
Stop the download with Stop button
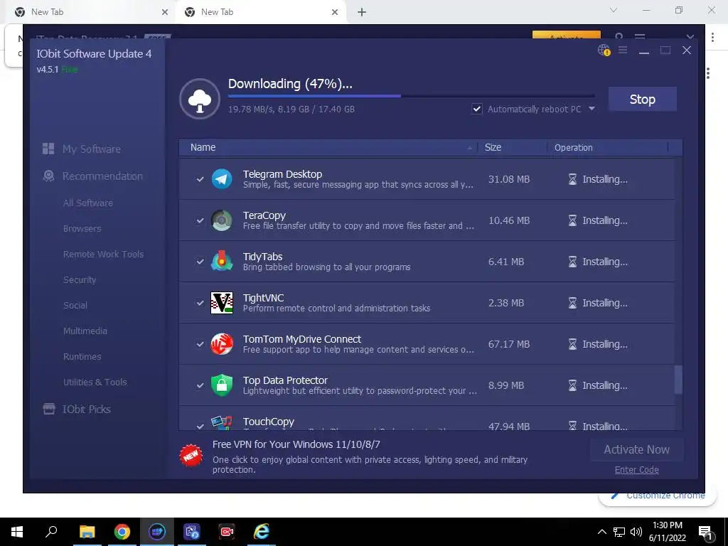643,99
